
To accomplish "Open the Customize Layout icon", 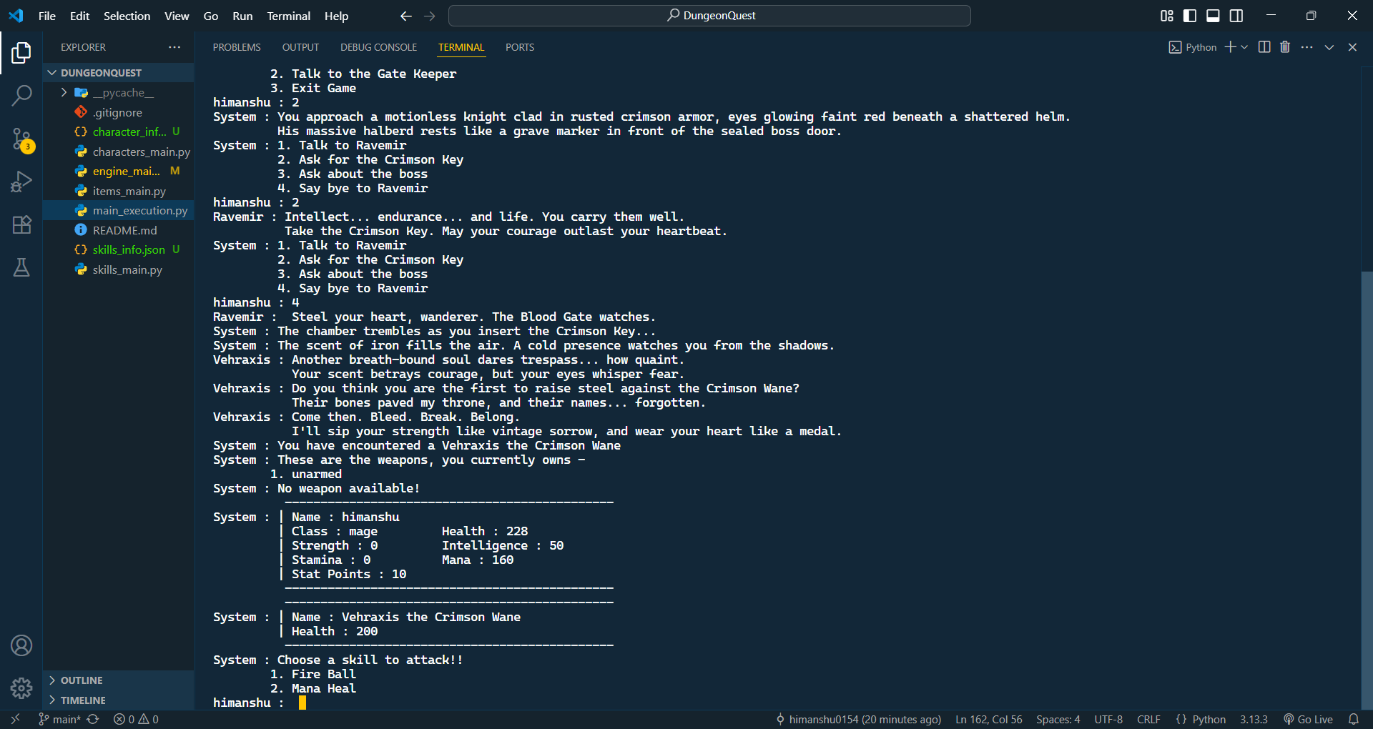I will pyautogui.click(x=1167, y=16).
